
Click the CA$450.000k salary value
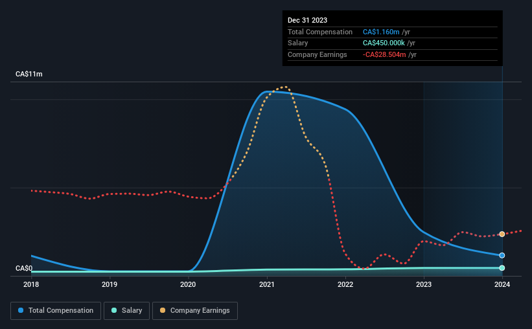(384, 43)
